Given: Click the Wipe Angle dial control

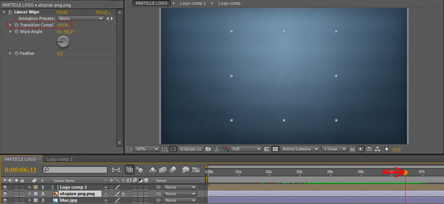Looking at the screenshot, I should pyautogui.click(x=63, y=42).
